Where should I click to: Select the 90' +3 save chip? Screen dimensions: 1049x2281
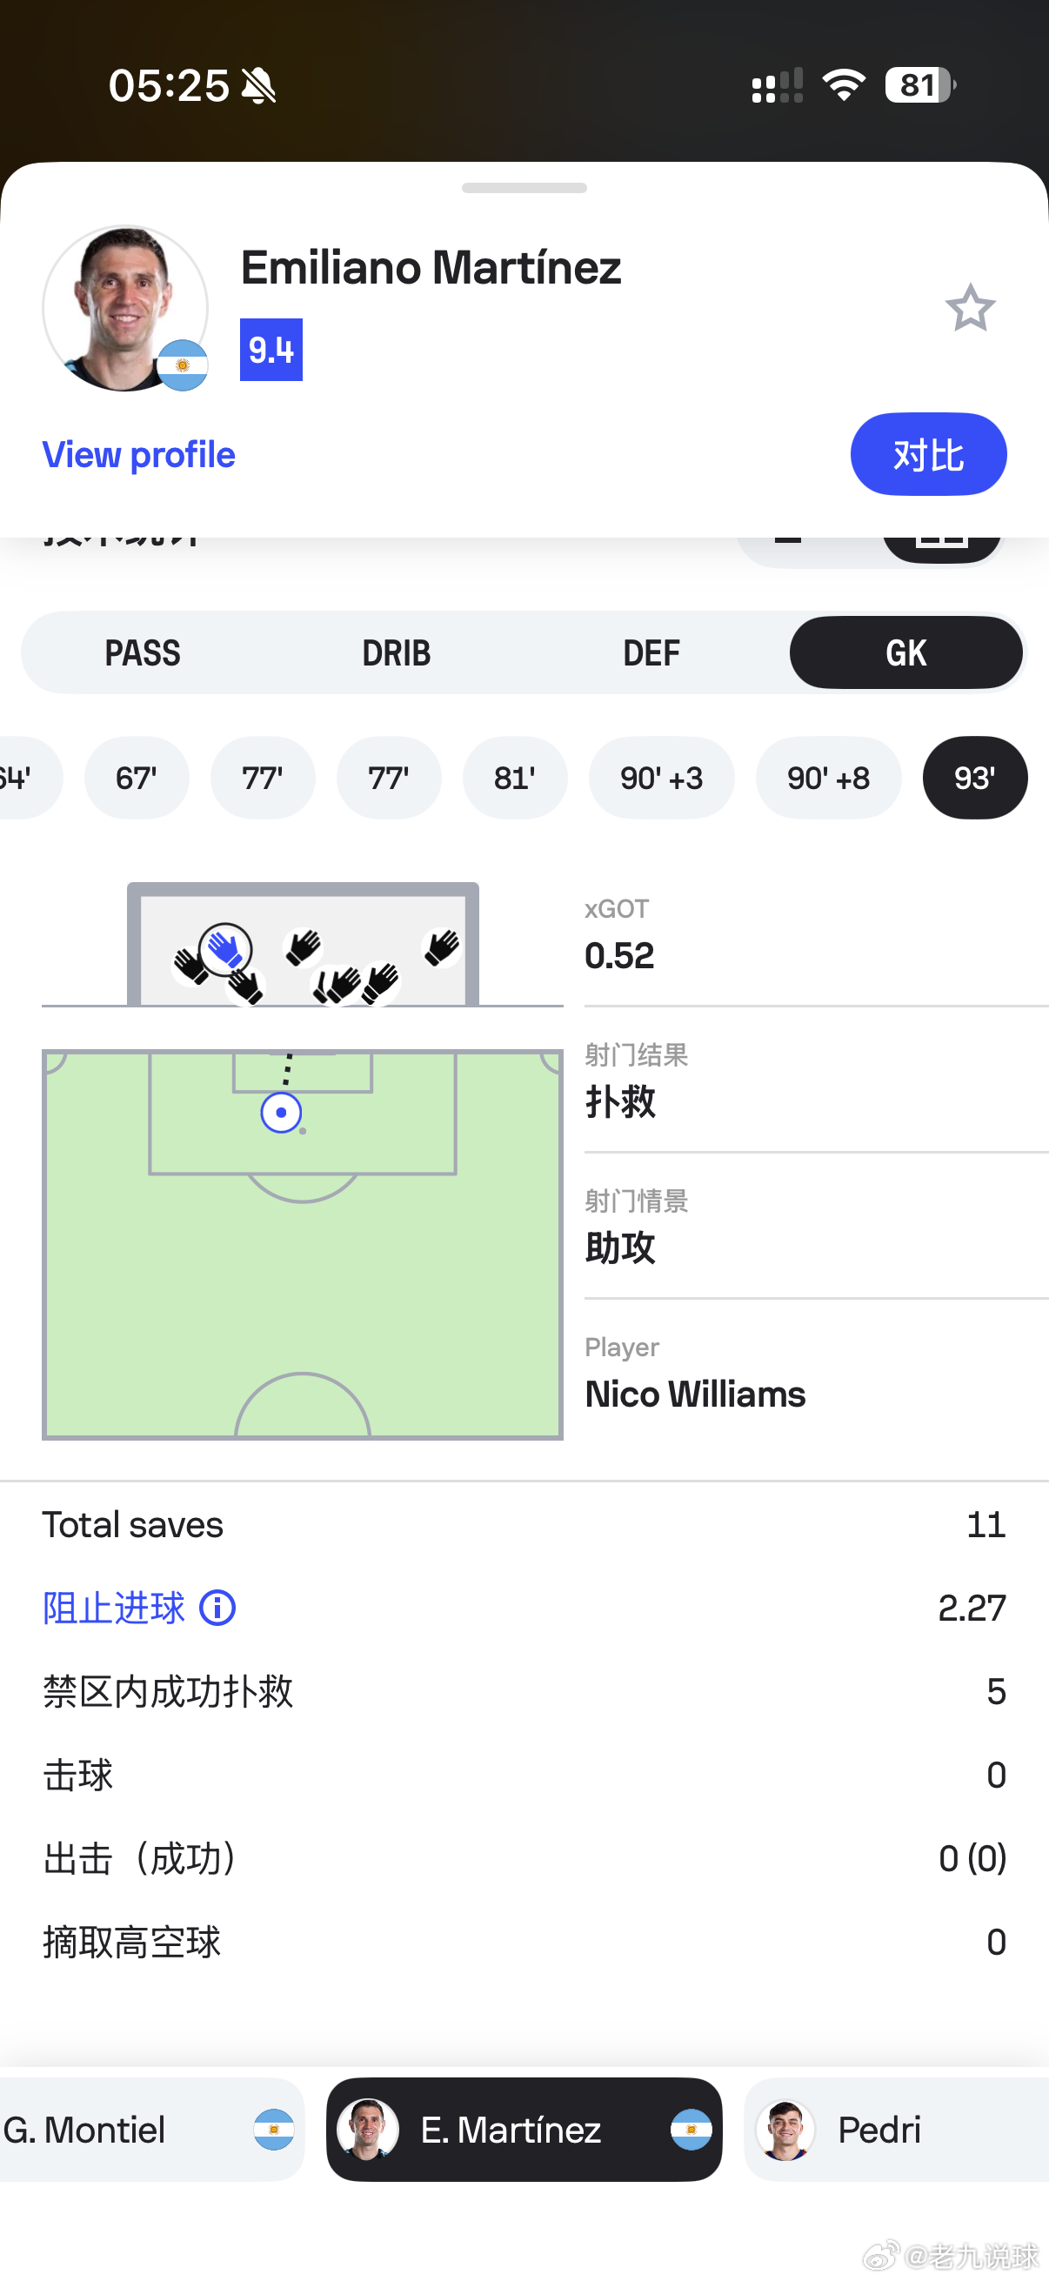661,778
